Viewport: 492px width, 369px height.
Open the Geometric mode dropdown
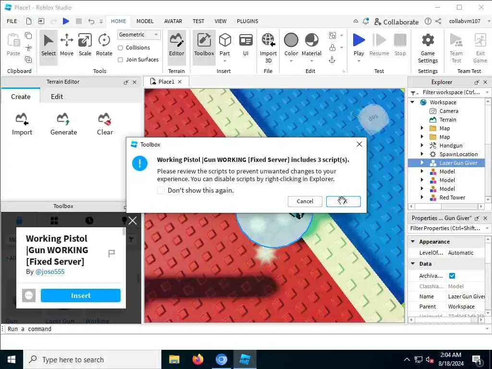tap(139, 35)
